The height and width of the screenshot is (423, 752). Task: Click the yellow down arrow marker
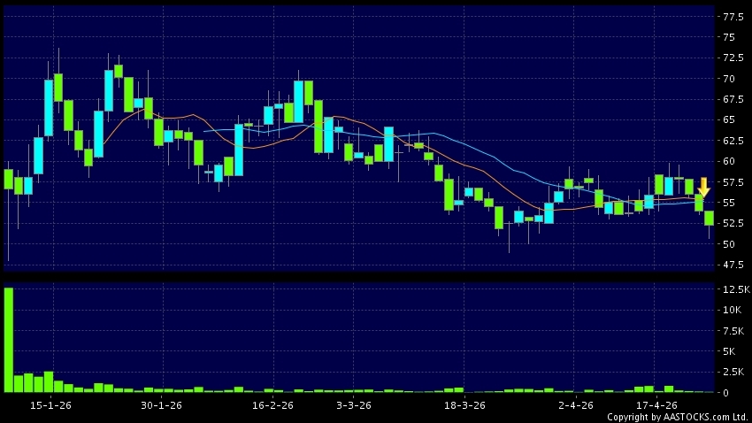(704, 187)
